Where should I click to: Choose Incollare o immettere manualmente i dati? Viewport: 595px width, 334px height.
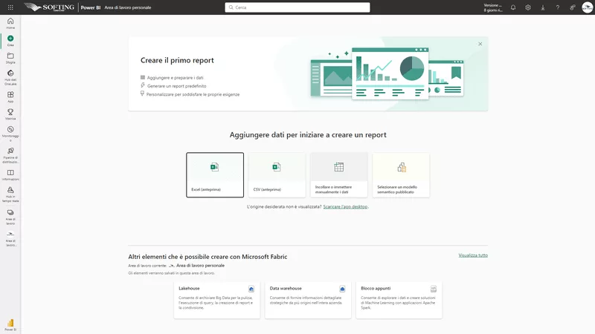pyautogui.click(x=339, y=175)
